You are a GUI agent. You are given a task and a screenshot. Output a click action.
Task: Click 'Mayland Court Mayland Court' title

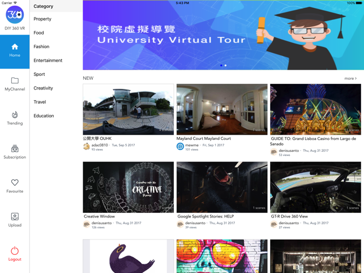pyautogui.click(x=204, y=138)
